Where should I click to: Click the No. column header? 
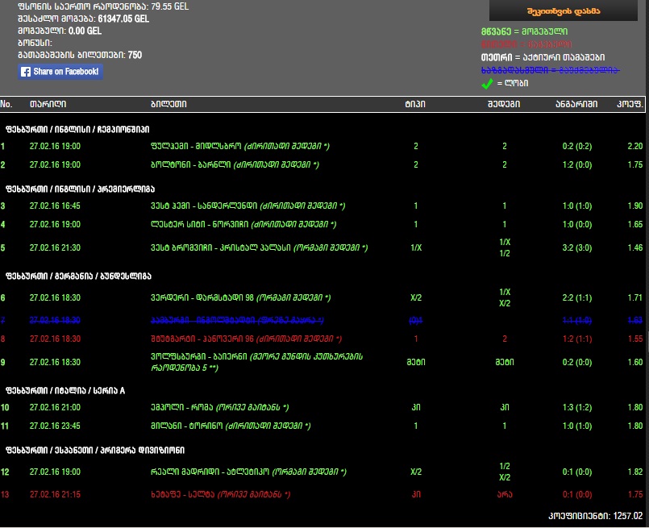point(6,104)
